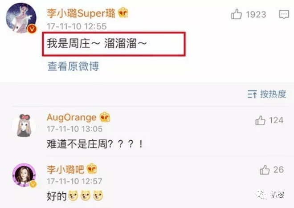Open 李小璐吧 username profile
Screen dimensions: 294x208
(65, 169)
